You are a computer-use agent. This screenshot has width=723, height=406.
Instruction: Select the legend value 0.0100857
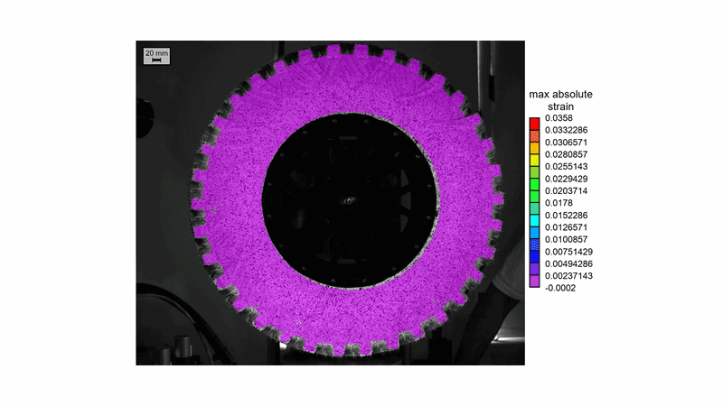click(x=567, y=239)
